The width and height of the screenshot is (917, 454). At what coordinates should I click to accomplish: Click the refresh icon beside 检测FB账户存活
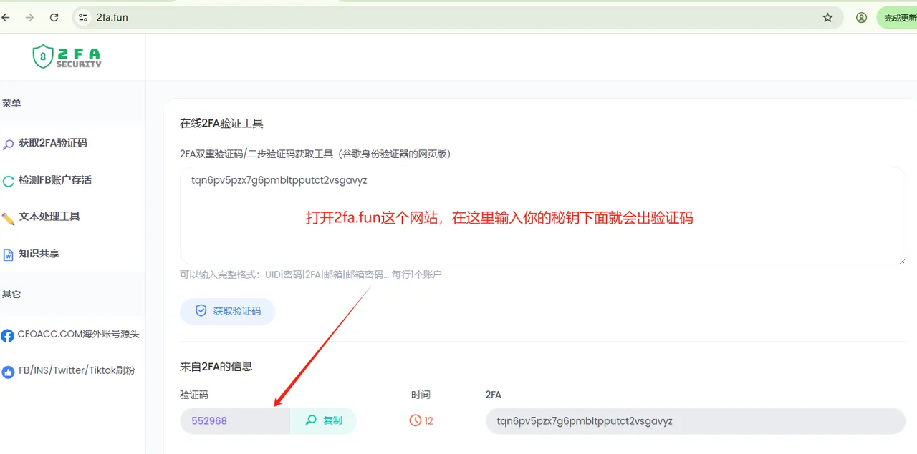[9, 182]
